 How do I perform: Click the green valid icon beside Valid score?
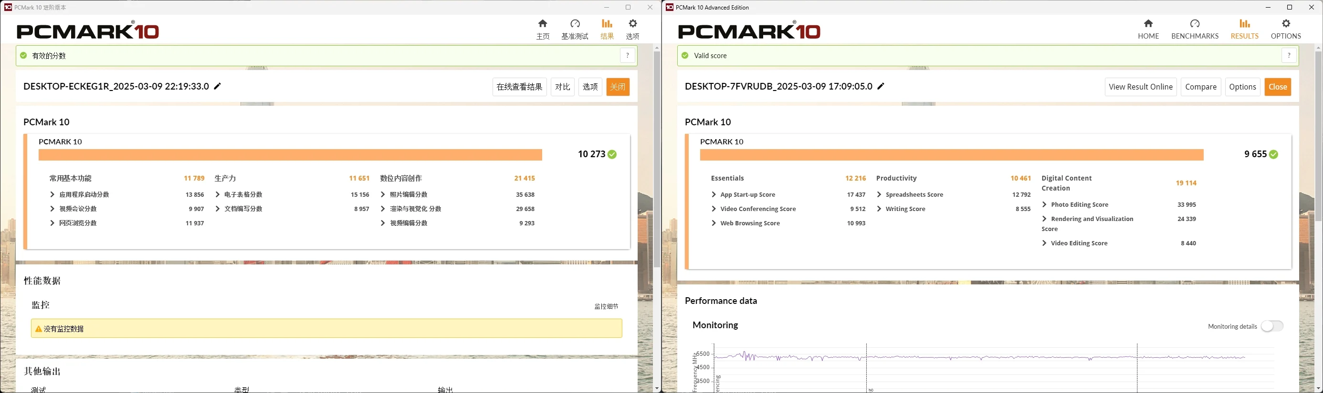(x=685, y=55)
